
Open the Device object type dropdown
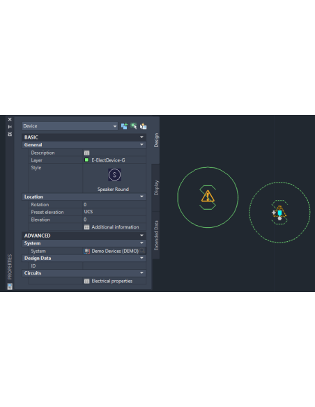70,126
